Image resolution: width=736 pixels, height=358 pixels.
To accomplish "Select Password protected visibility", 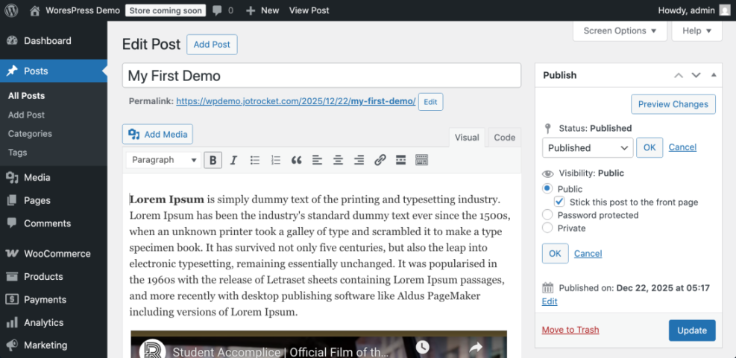I will (x=547, y=215).
